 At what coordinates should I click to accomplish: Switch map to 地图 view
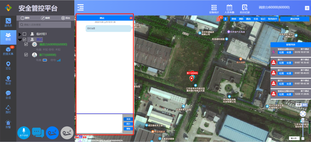click(299, 104)
